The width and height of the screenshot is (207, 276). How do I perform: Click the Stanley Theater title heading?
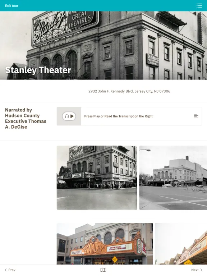pos(38,70)
